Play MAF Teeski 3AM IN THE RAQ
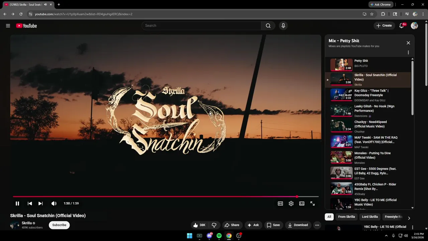This screenshot has height=241, width=428. click(x=368, y=142)
